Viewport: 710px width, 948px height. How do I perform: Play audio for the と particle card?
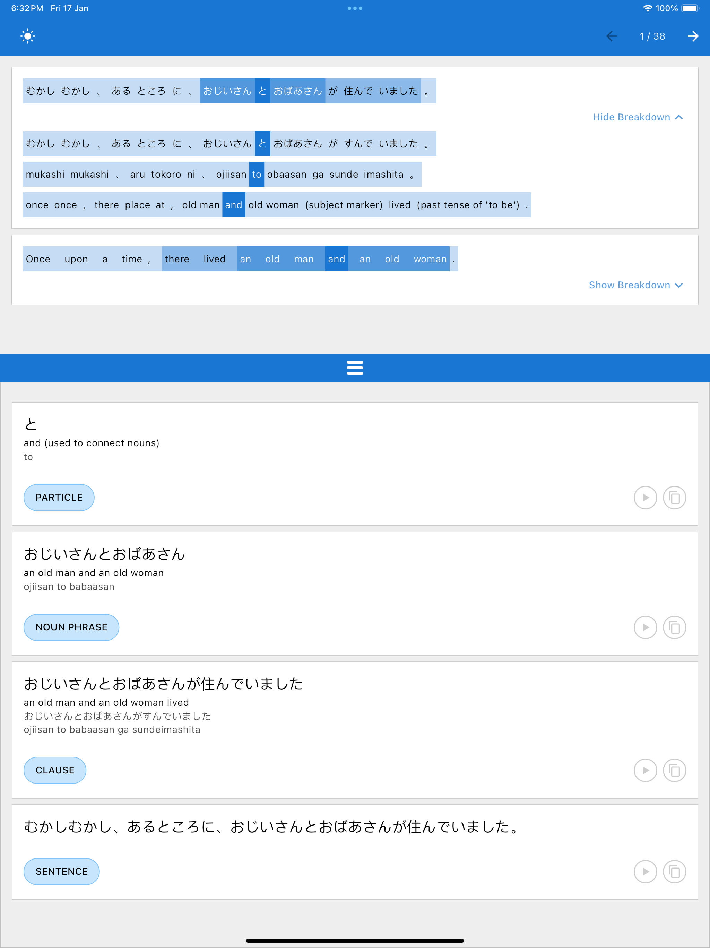[x=645, y=498]
